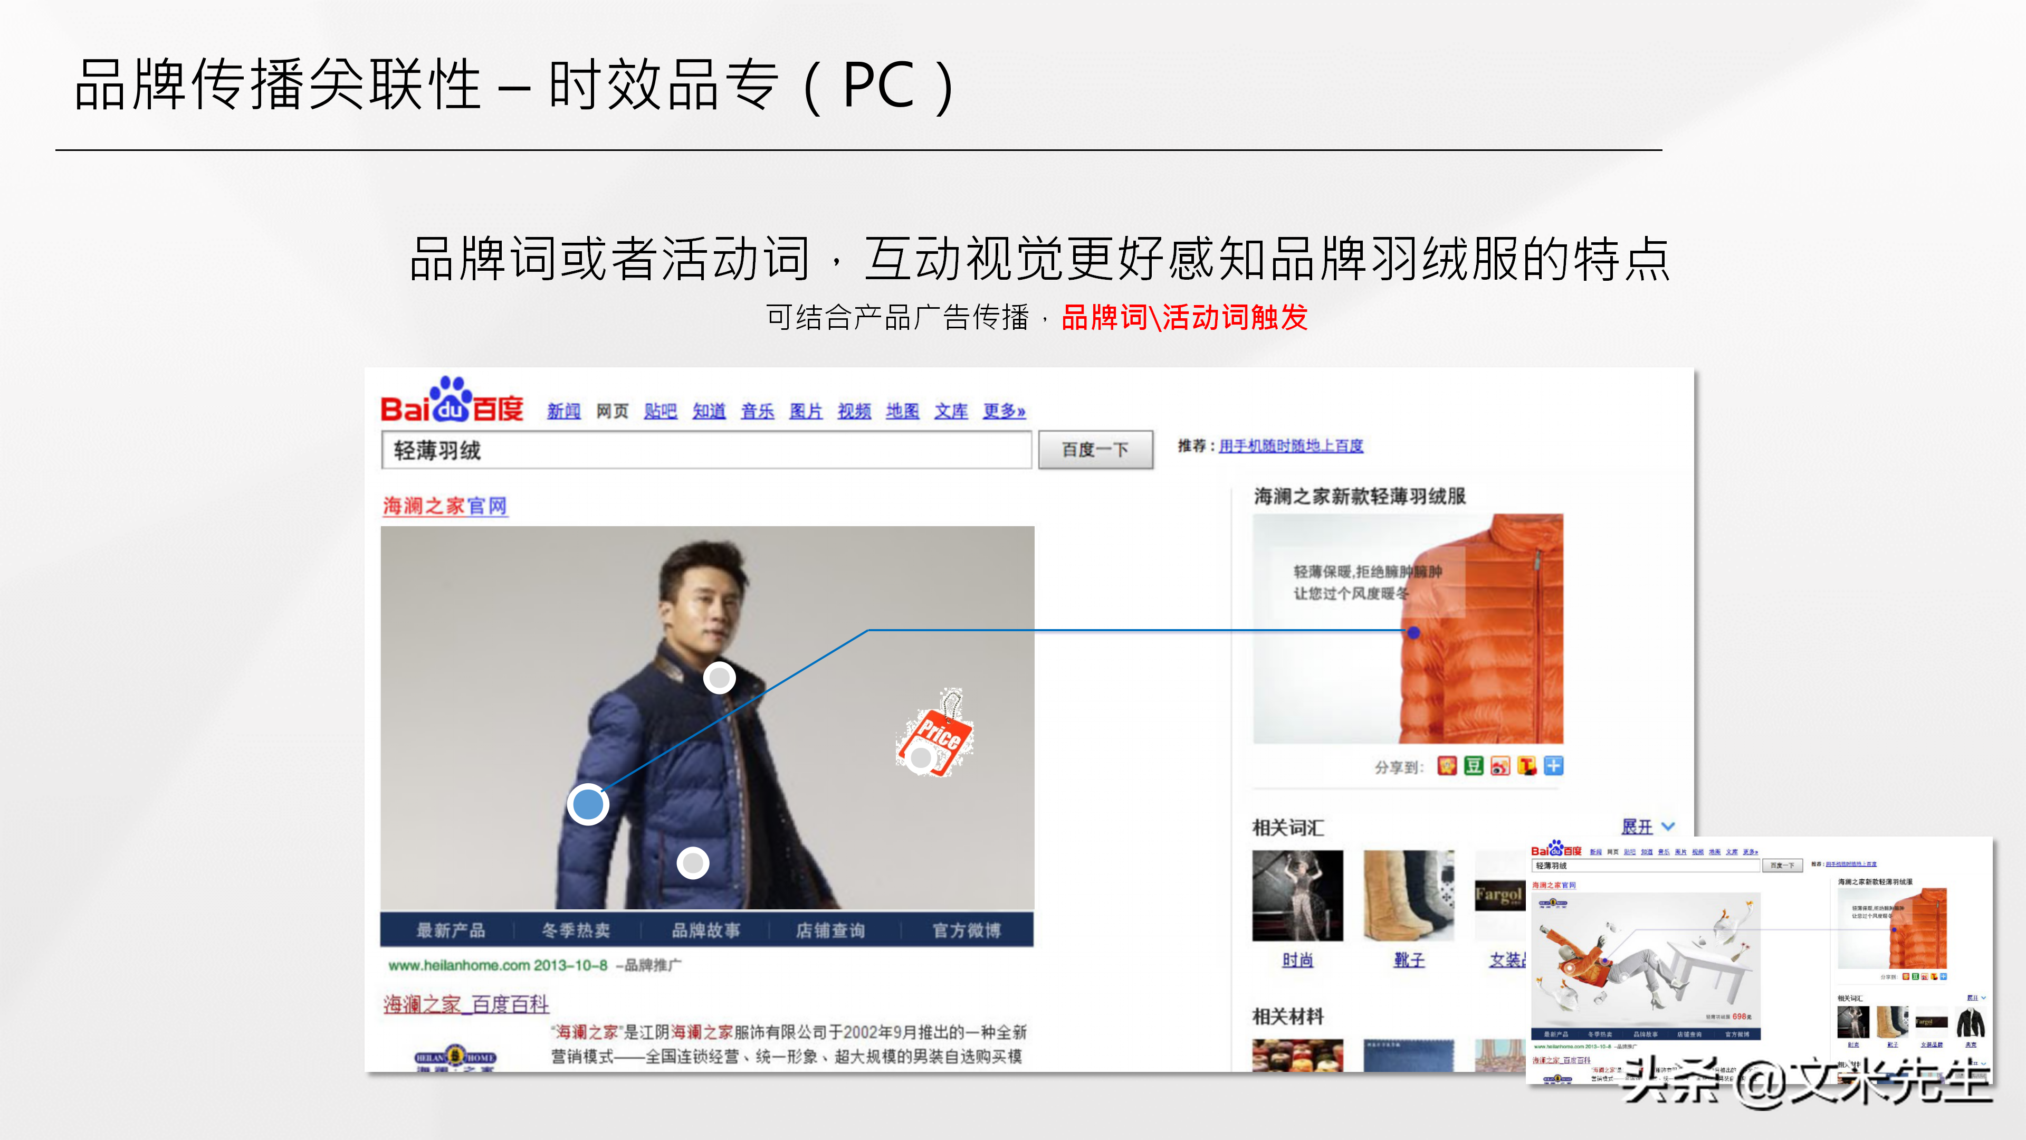Click 海澜之家官网 link in inset screenshot
Screen dimensions: 2026x1140
point(1553,886)
